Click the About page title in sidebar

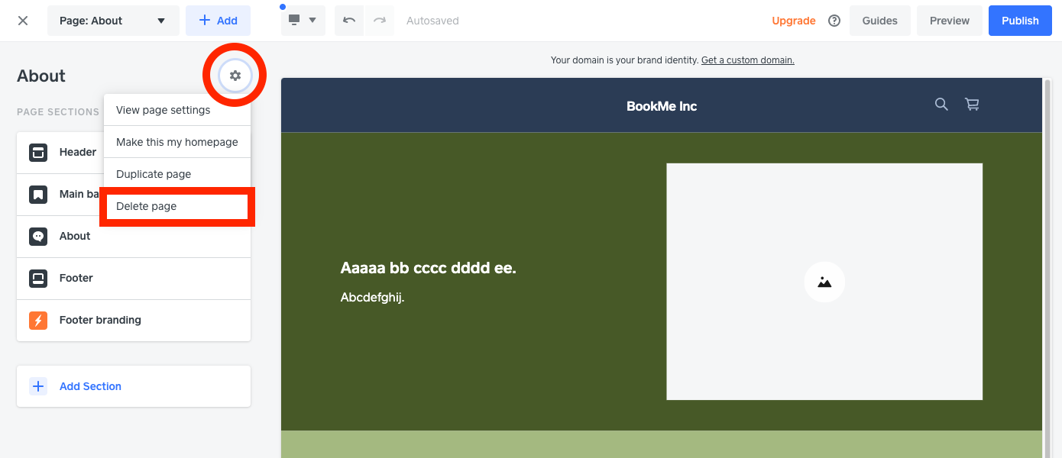(x=41, y=76)
